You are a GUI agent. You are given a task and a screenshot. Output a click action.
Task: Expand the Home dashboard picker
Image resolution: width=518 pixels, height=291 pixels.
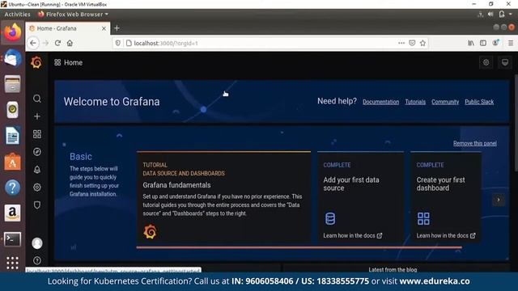(68, 62)
